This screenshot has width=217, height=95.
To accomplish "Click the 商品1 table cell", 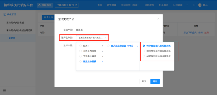I will (42, 33).
